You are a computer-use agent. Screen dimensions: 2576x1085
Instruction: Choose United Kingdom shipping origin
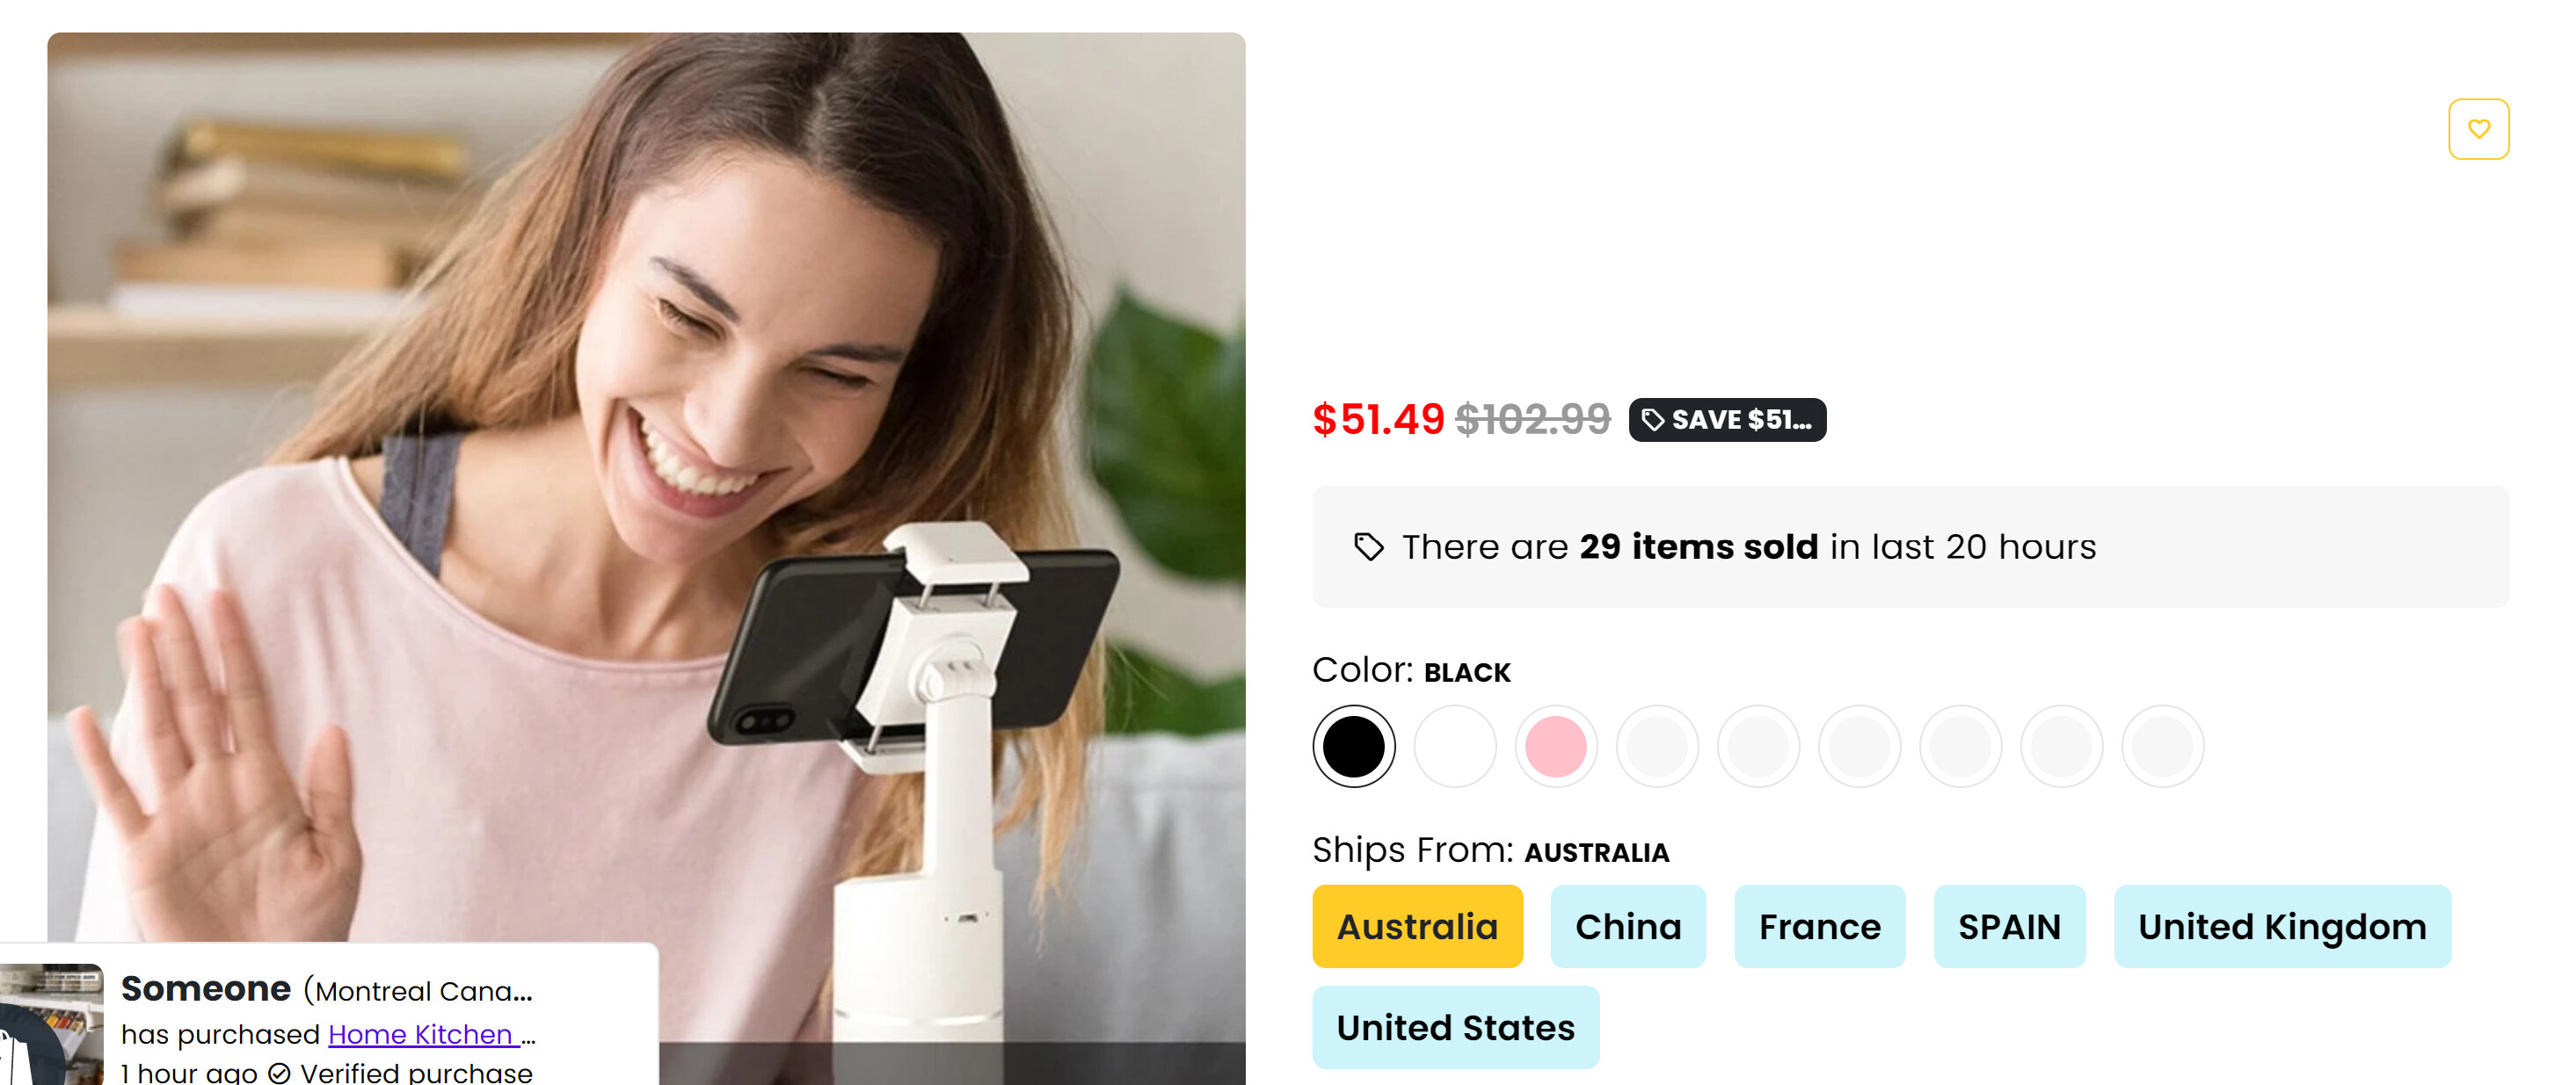click(2281, 926)
